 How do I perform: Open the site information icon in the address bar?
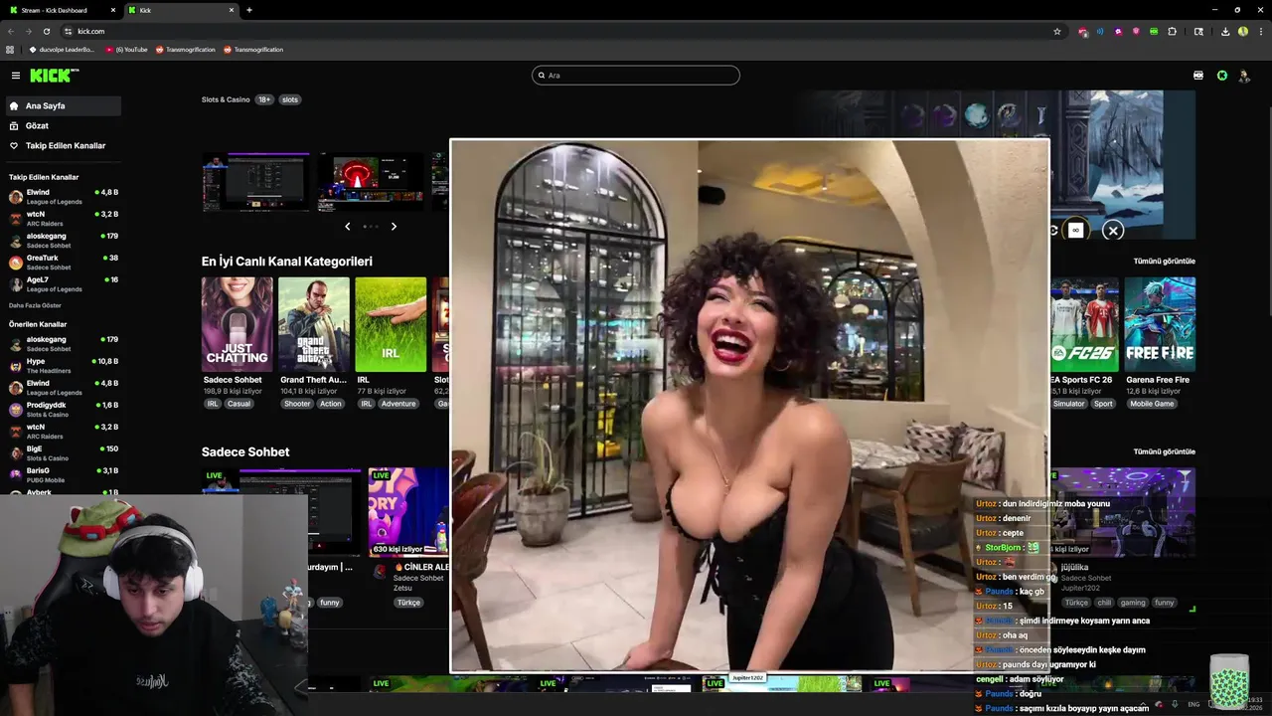[68, 31]
